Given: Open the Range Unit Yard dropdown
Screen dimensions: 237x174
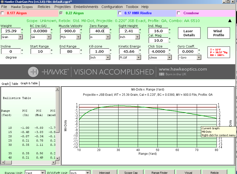Looking at the screenshot, I should coord(43,172).
